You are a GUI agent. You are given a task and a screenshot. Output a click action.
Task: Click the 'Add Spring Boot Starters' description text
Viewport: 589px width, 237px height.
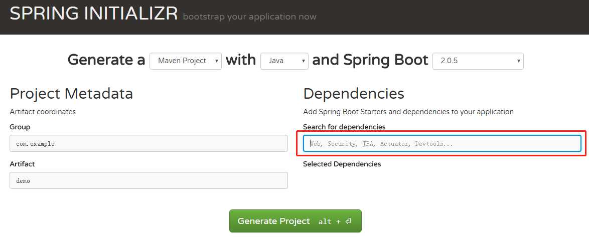click(408, 112)
